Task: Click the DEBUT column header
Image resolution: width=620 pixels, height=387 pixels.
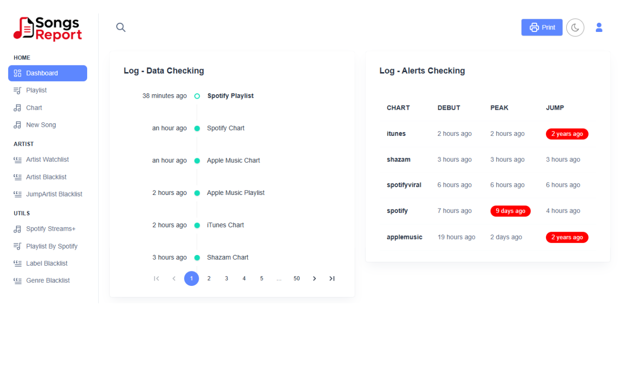Action: click(449, 108)
